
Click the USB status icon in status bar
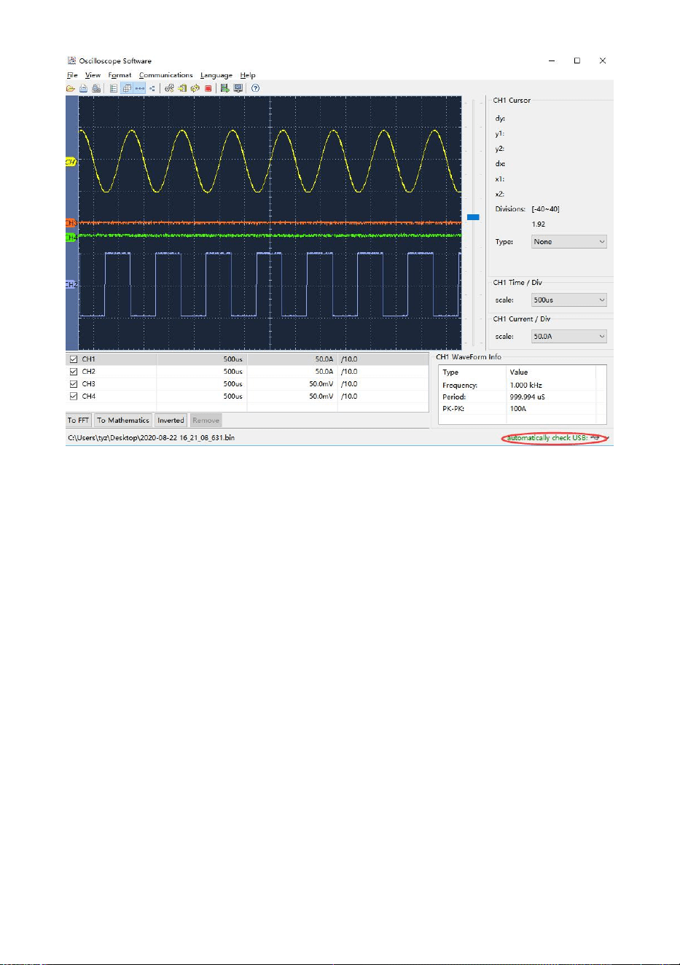point(595,437)
